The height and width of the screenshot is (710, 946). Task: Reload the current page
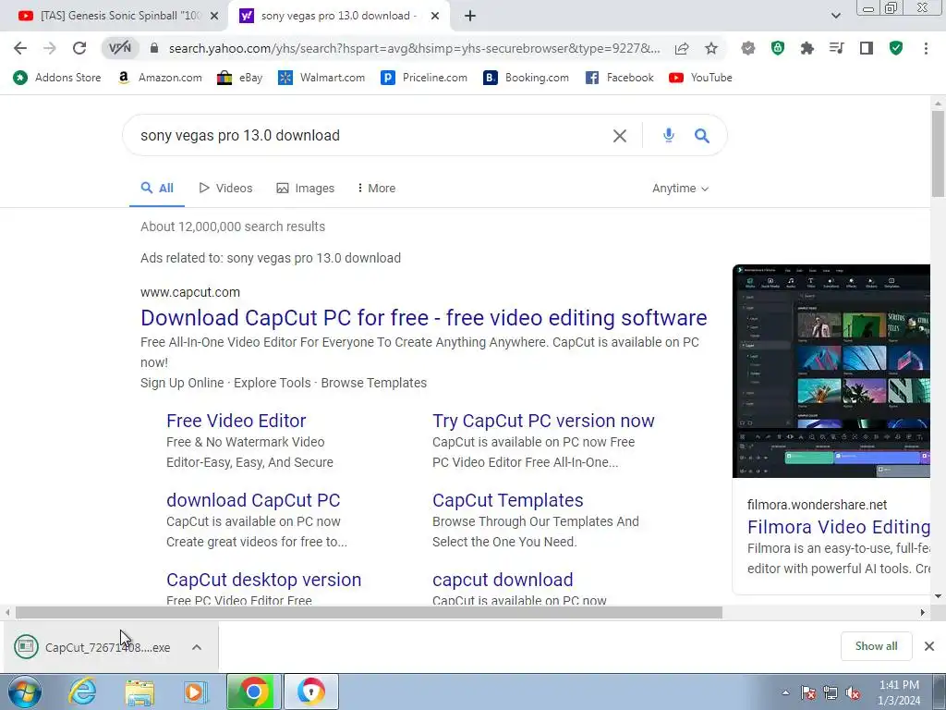[79, 48]
